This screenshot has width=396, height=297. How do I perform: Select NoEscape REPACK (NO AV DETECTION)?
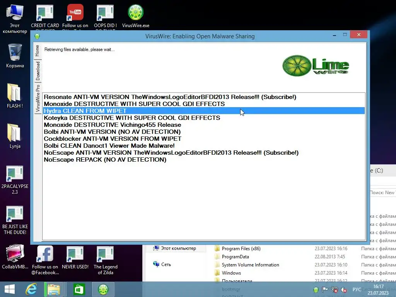(x=203, y=160)
